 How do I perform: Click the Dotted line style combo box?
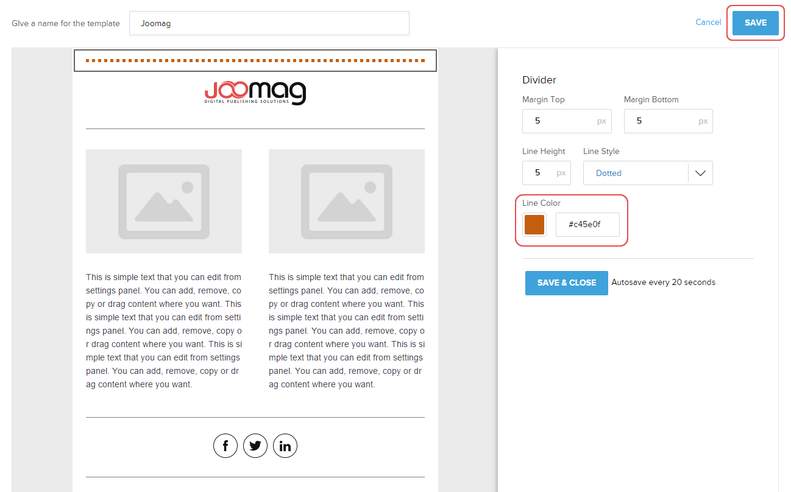636,173
